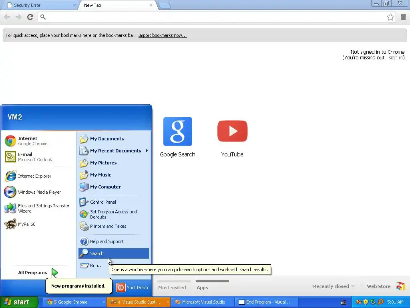Open Set Program Access and Defaults
Viewport: 410px width, 308px height.
[x=114, y=214]
